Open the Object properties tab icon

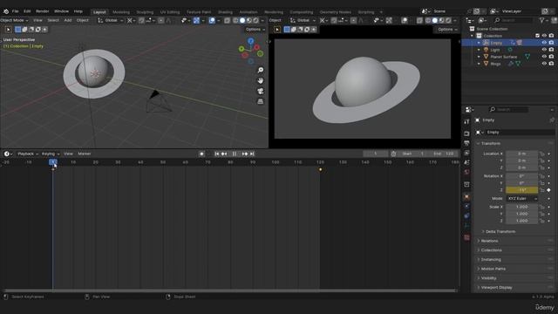pyautogui.click(x=466, y=196)
